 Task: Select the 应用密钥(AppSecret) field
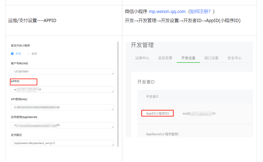pyautogui.click(x=62, y=125)
